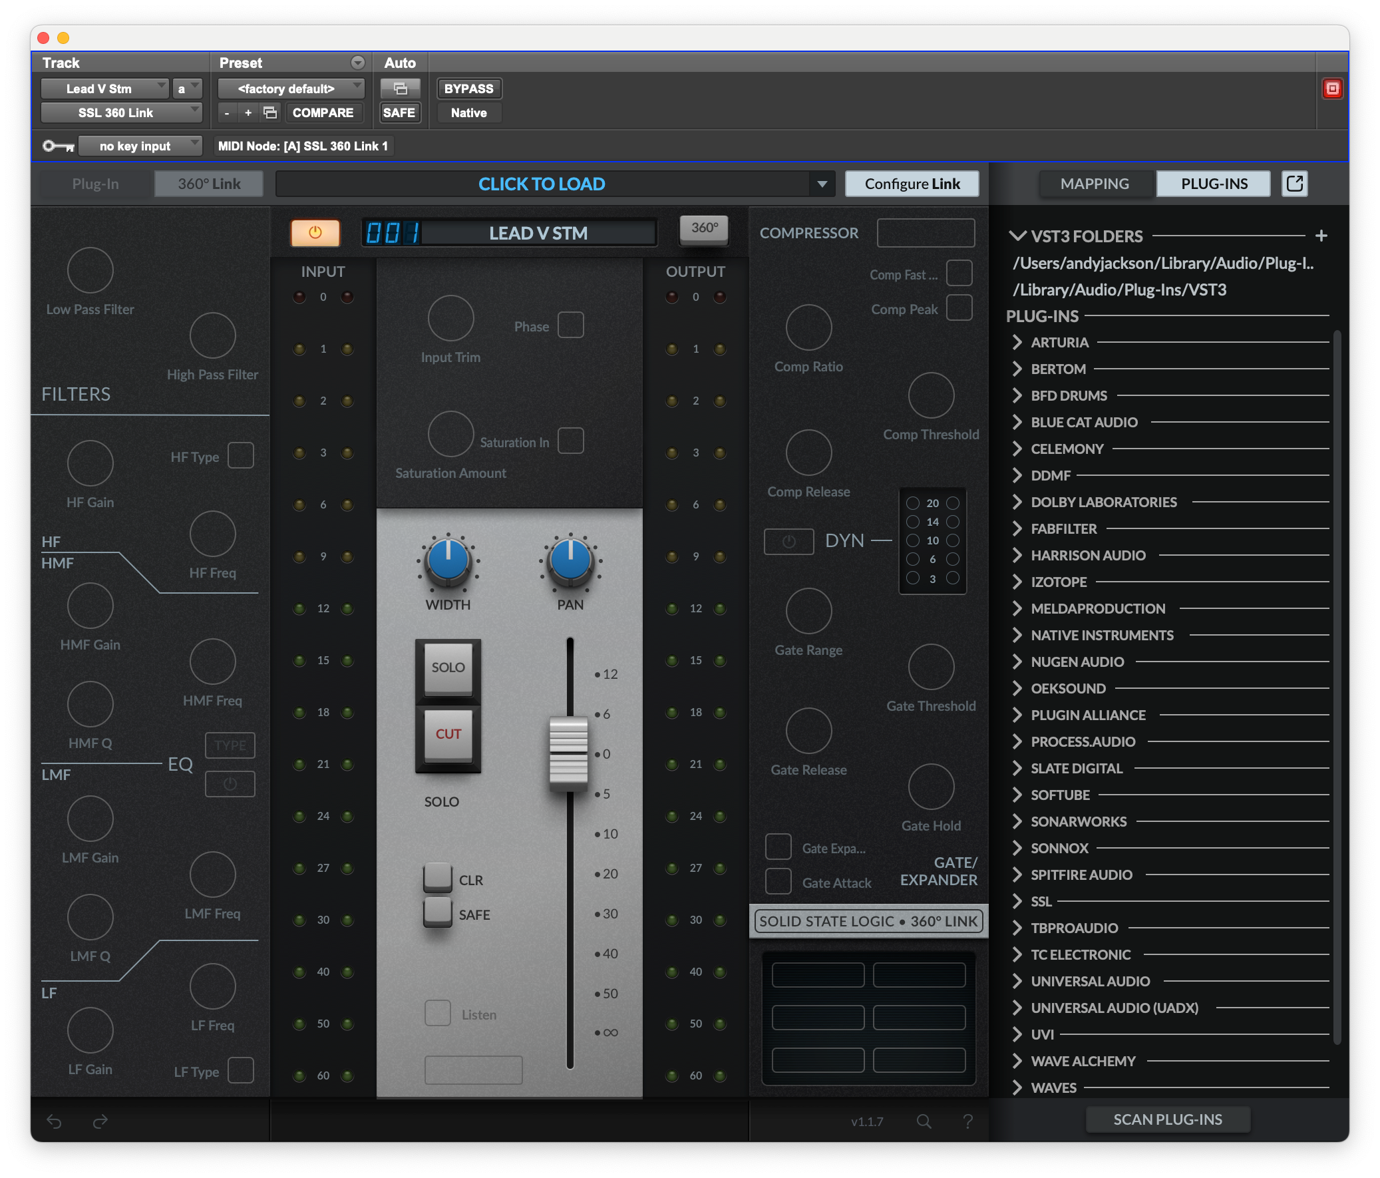Click the Comp Ratio knob
Screen dimensions: 1380x1178
808,328
